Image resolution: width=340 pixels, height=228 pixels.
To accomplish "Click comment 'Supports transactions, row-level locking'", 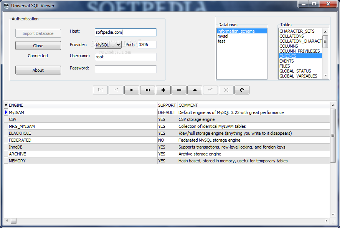I will (x=254, y=147).
